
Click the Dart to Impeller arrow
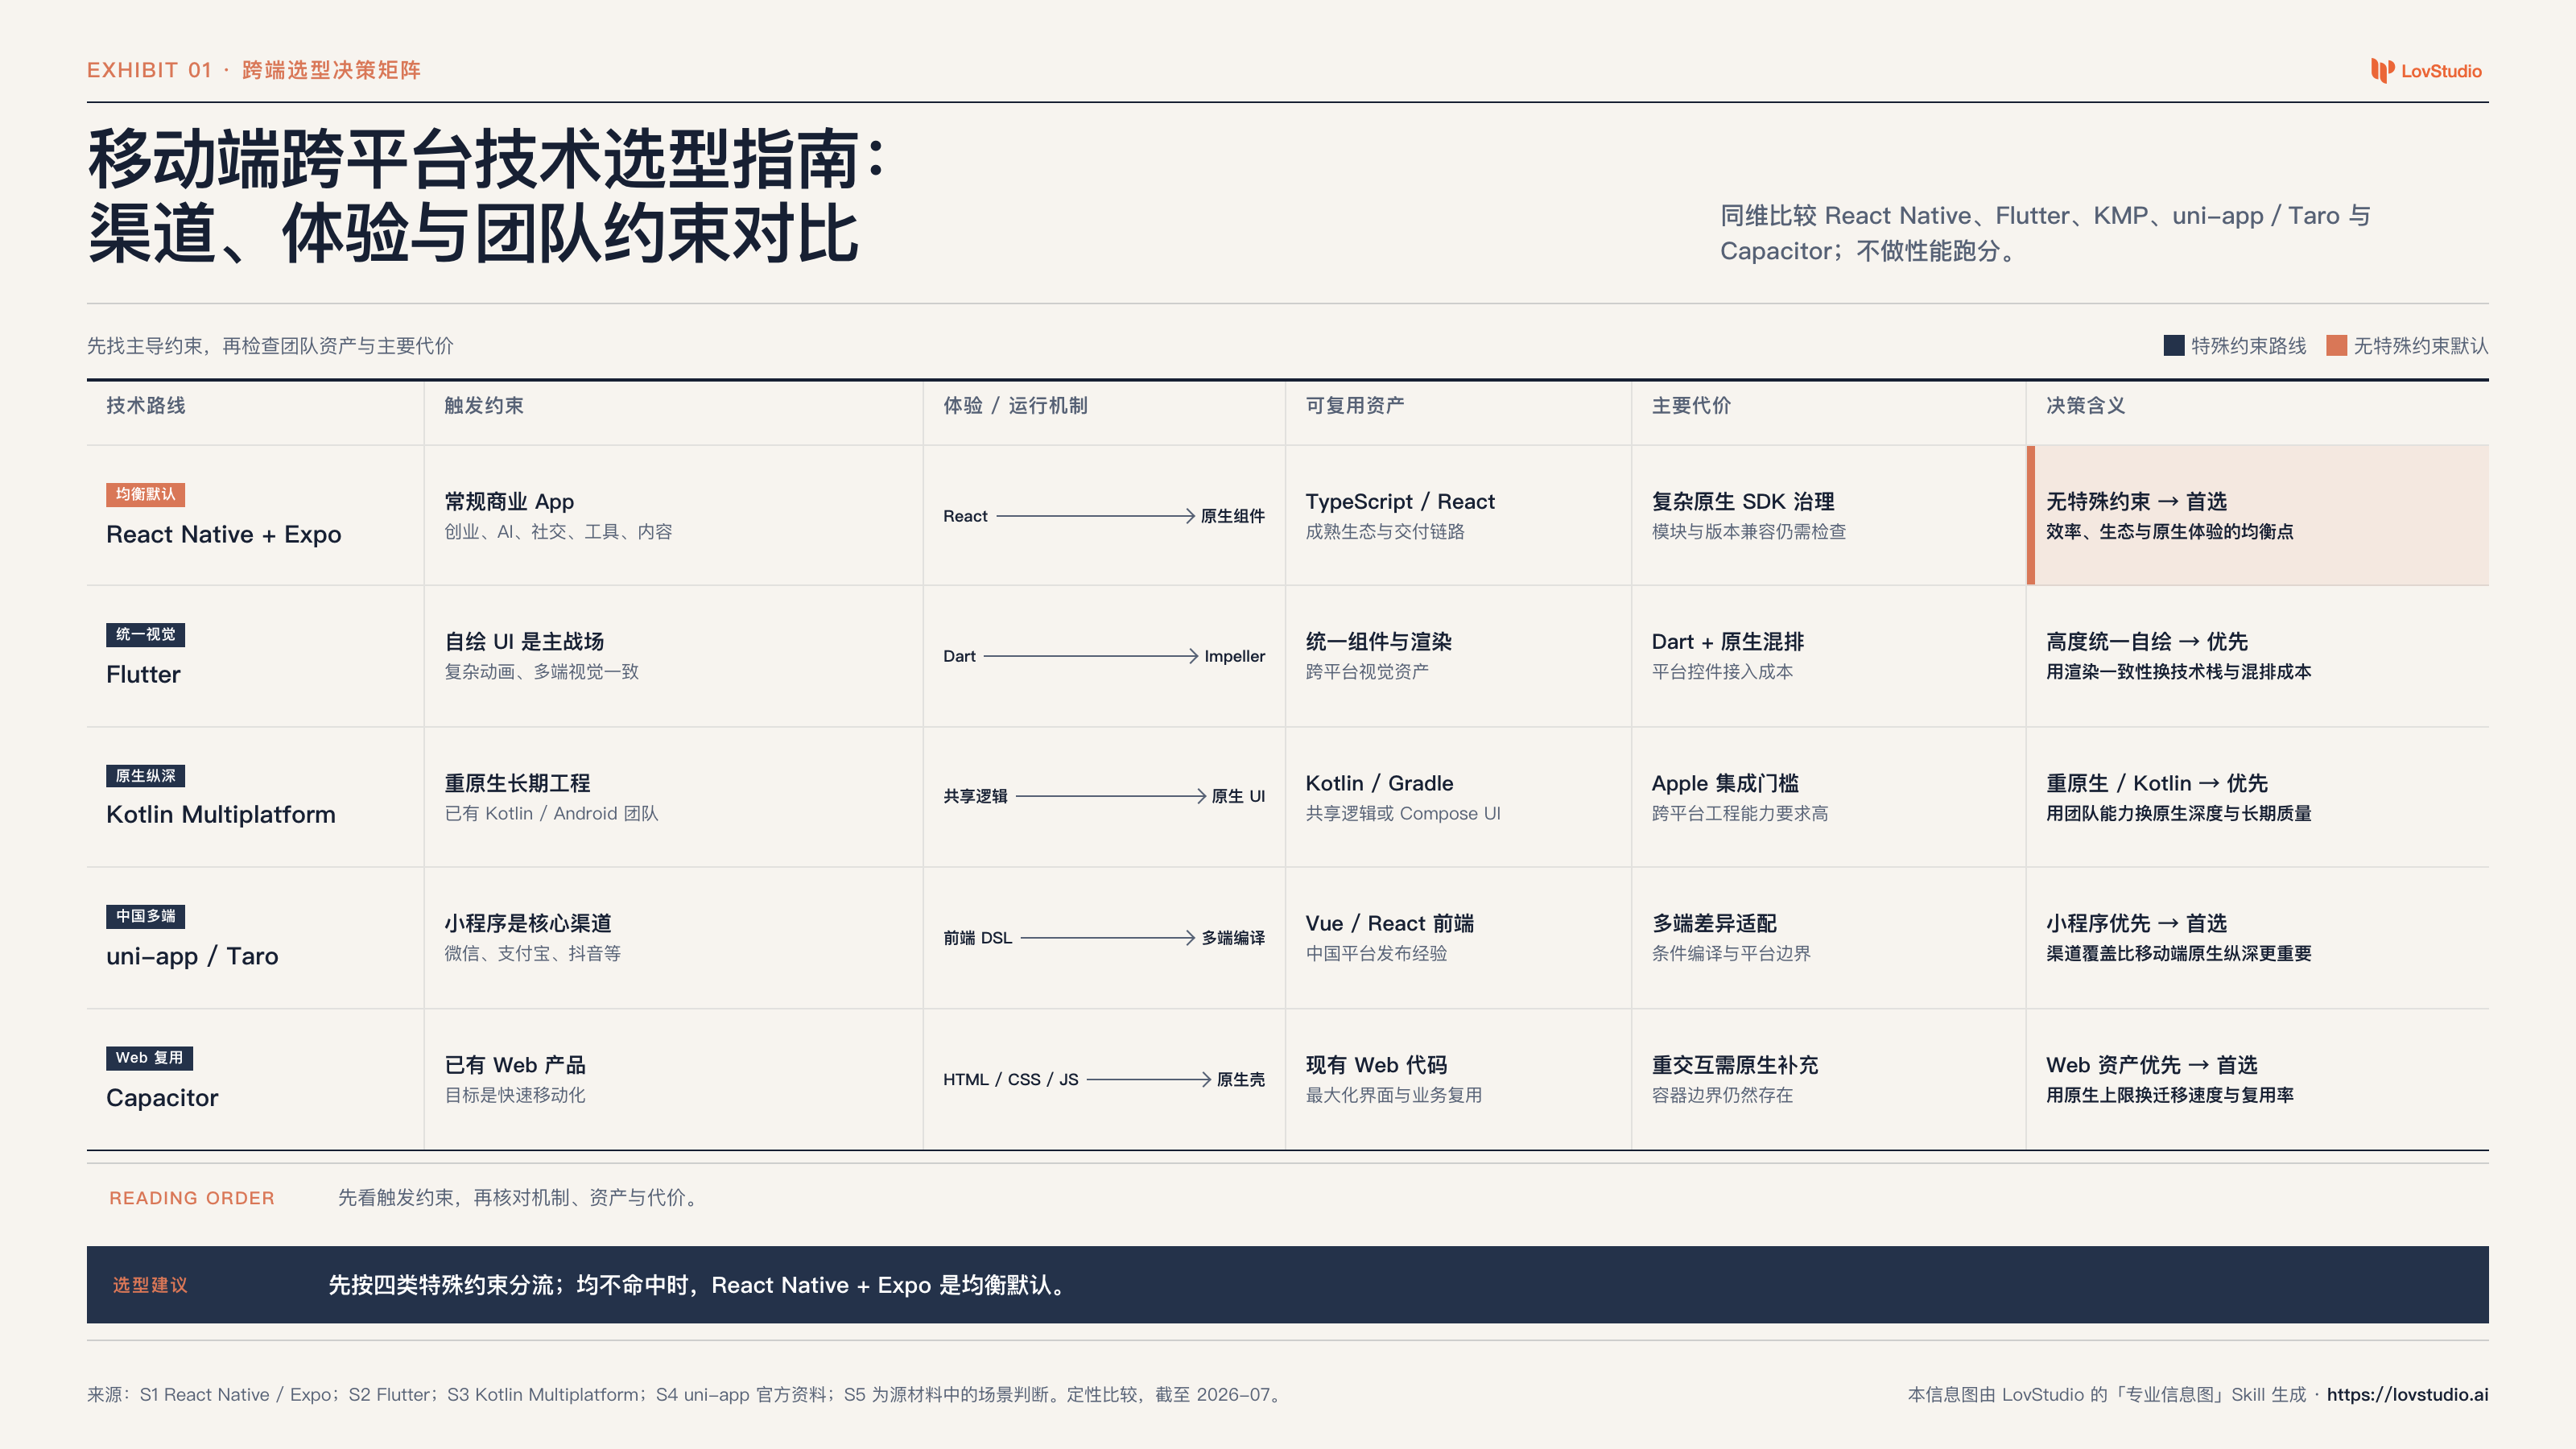[1091, 656]
